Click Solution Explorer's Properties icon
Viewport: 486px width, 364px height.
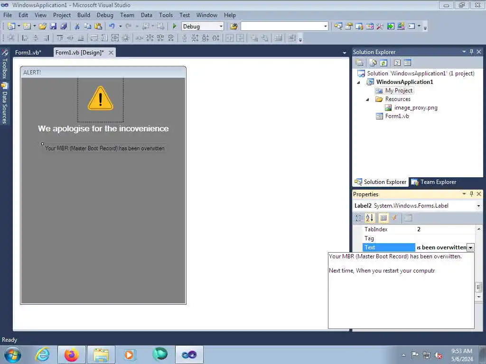pos(360,63)
